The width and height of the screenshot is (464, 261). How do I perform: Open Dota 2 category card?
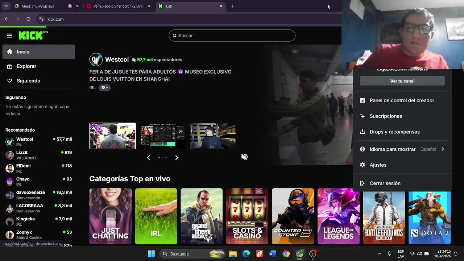pos(430,218)
